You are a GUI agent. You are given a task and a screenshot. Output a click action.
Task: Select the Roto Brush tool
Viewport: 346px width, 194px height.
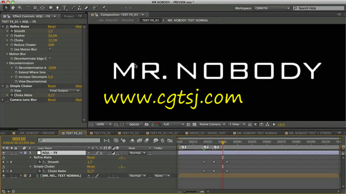coord(95,8)
